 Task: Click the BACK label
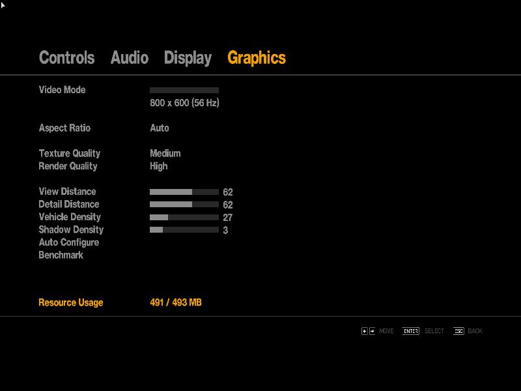475,331
